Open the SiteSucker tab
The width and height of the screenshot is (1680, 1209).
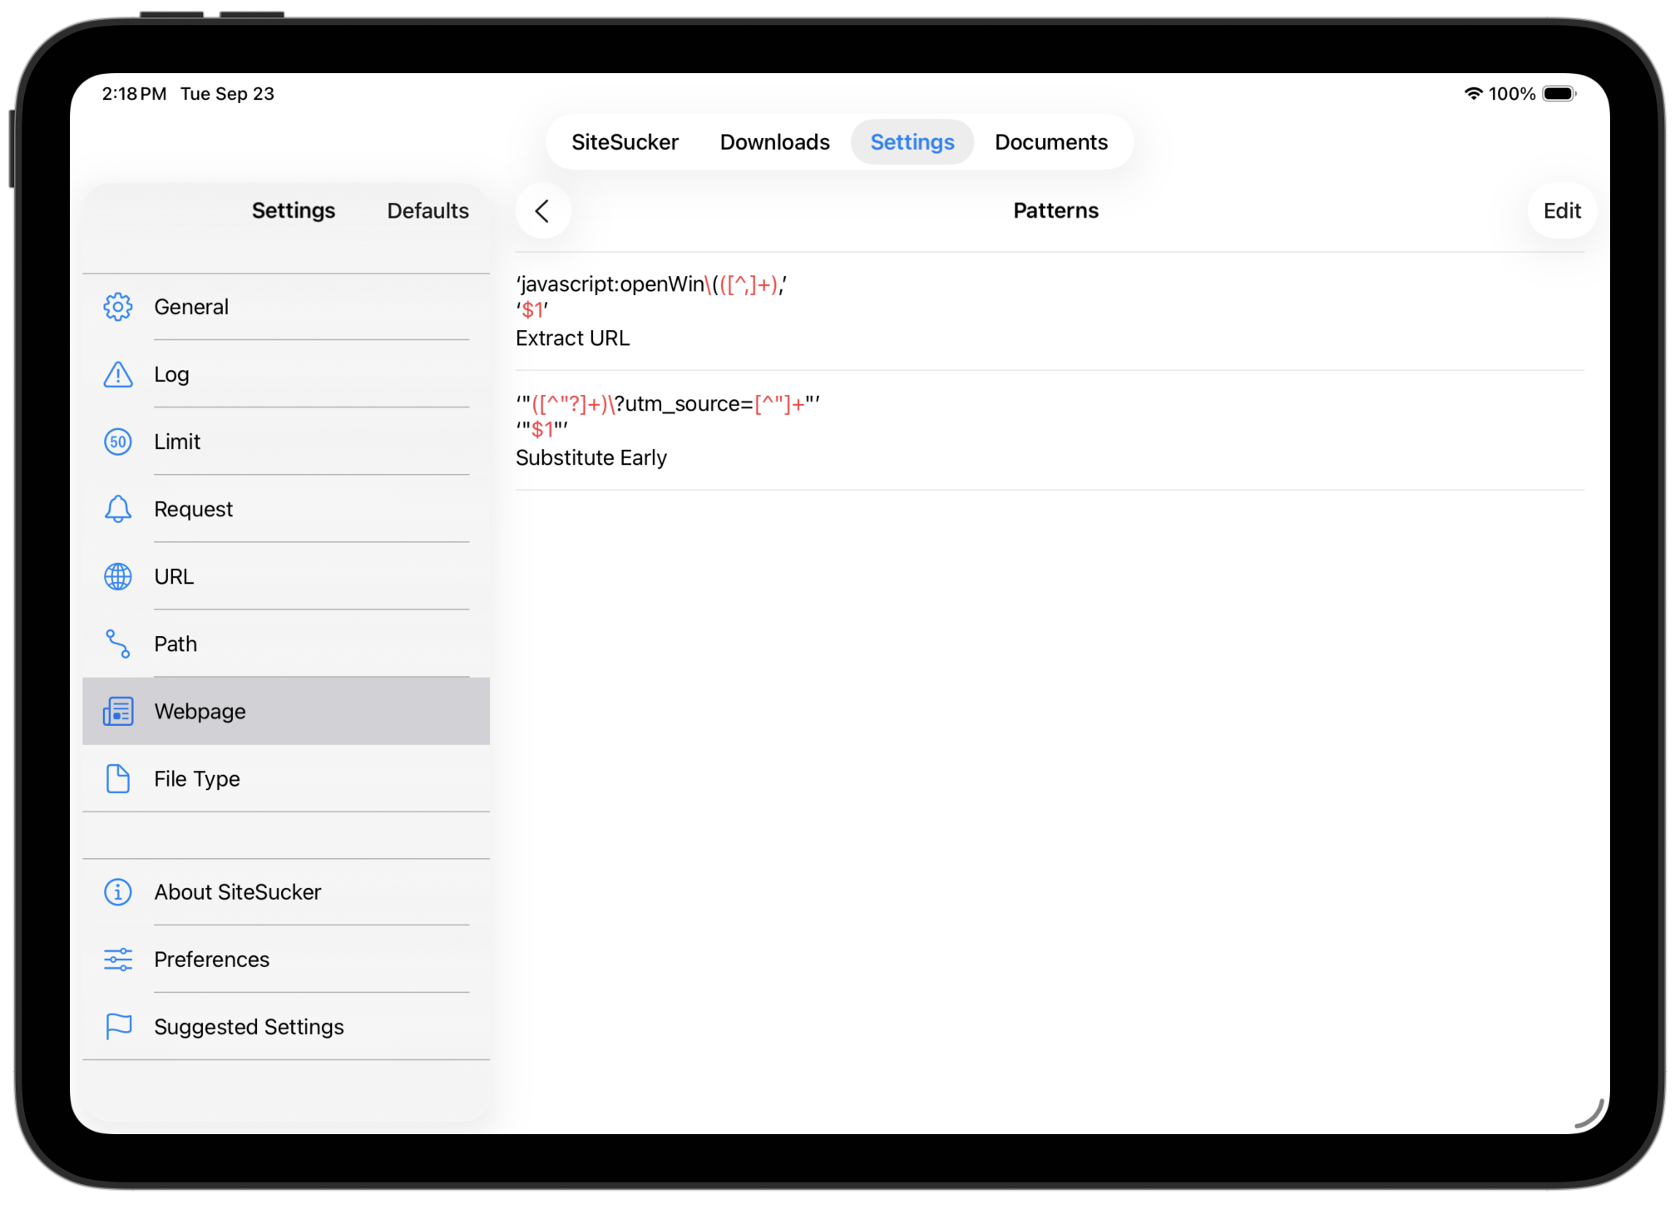click(625, 142)
